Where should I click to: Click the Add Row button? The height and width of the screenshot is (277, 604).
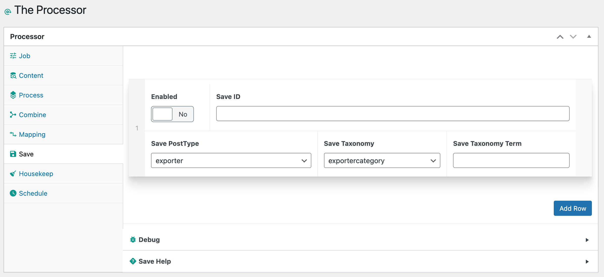[572, 208]
